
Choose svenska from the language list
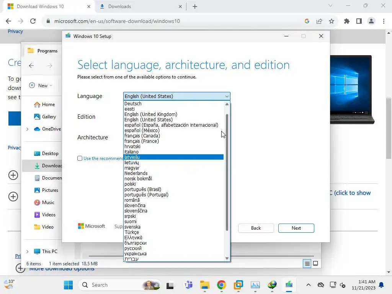click(x=173, y=227)
